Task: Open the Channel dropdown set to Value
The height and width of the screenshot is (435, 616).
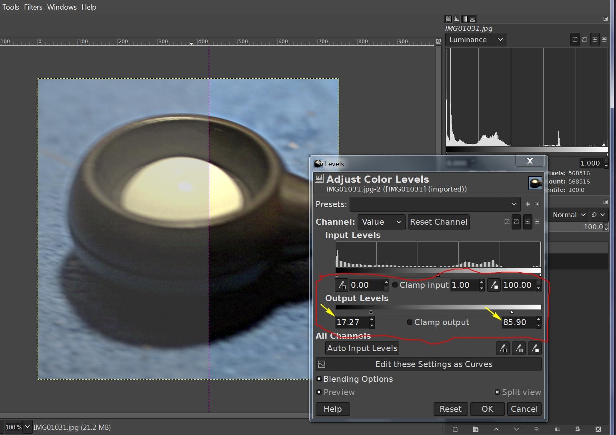Action: point(381,222)
